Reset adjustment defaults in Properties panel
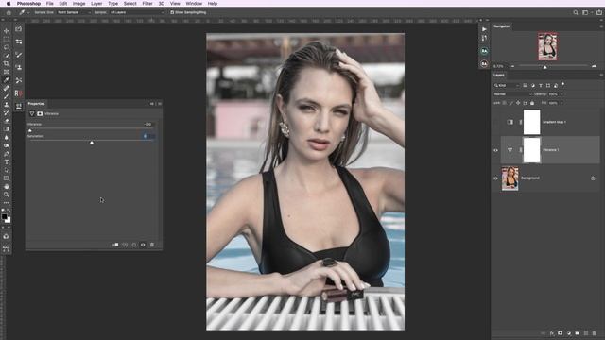Viewport: 605px width, 340px height. coord(134,245)
